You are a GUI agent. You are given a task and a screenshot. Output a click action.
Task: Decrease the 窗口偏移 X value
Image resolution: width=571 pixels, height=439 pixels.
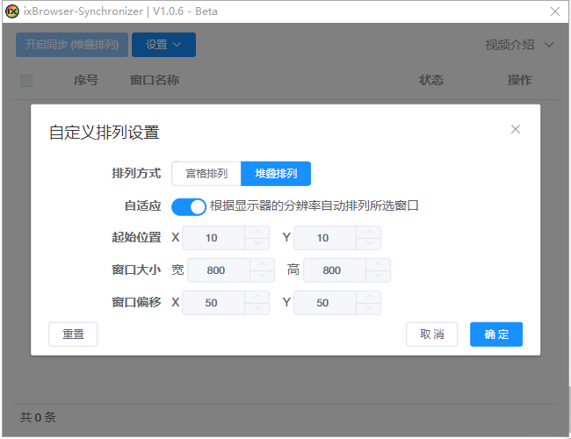point(257,308)
